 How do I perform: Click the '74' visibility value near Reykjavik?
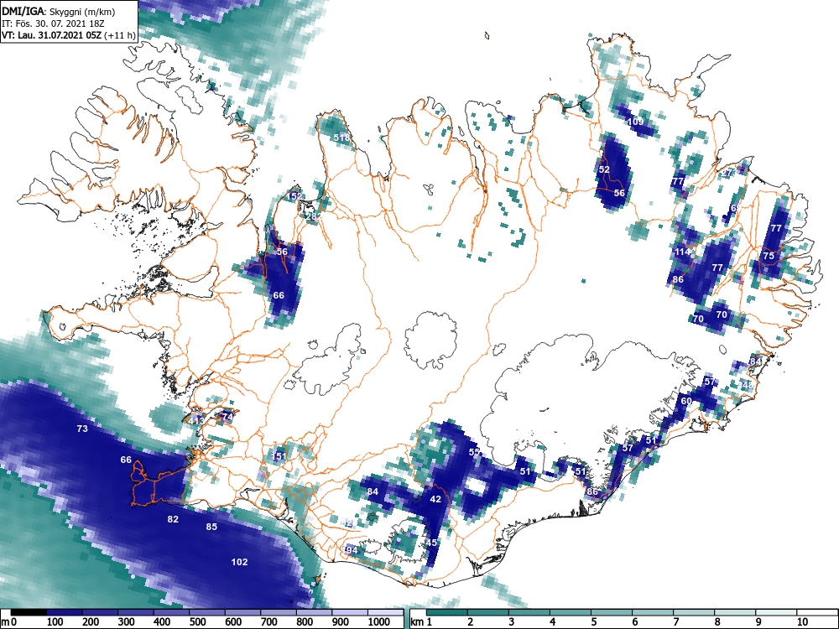[x=227, y=417]
